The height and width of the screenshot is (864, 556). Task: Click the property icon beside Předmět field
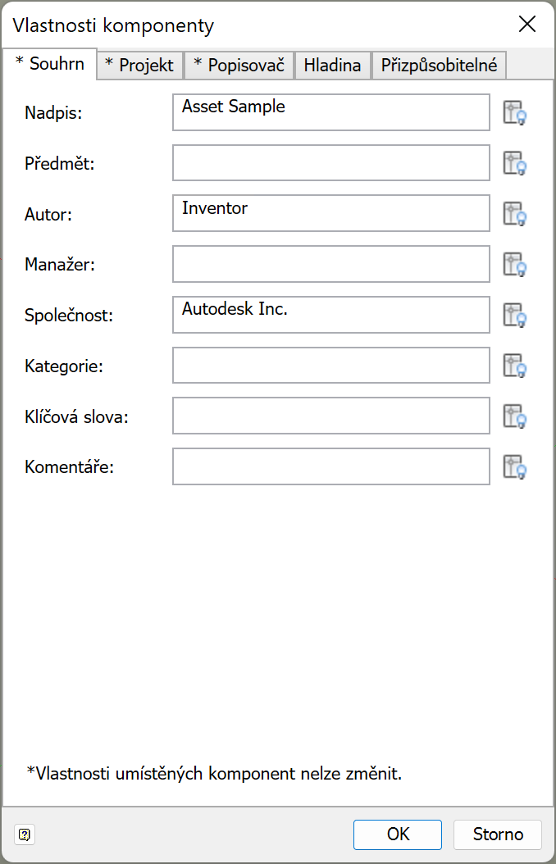(514, 163)
